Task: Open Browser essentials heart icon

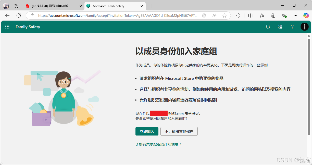Action: (284, 16)
